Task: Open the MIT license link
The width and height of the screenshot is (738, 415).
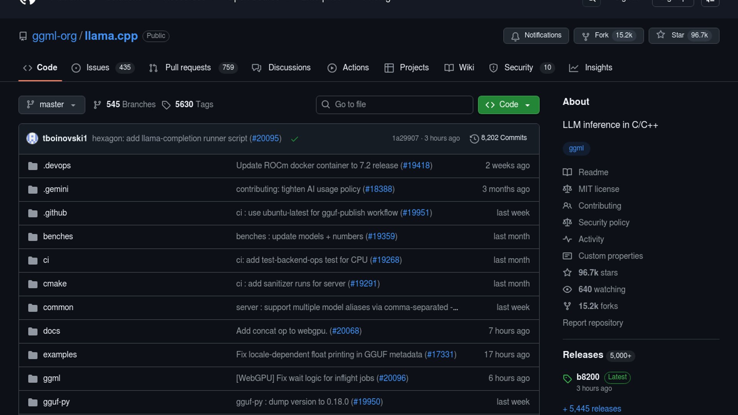Action: [598, 189]
